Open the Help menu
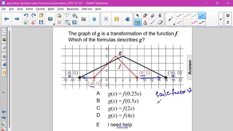The height and width of the screenshot is (131, 233). 98,9
